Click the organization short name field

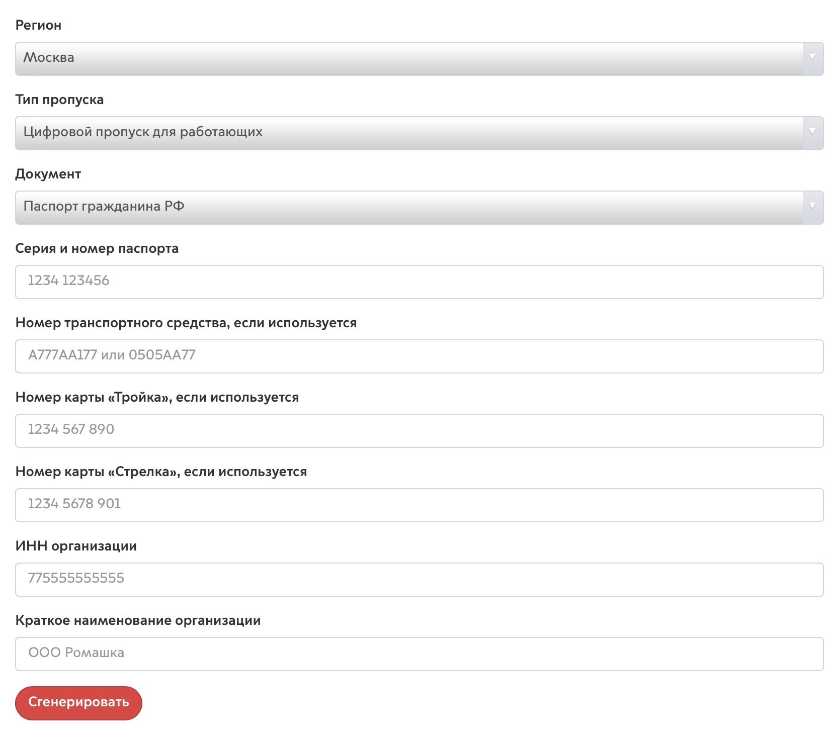tap(419, 654)
